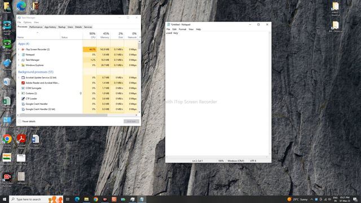Sort processes by CPU column header
361x203 pixels.
(x=90, y=35)
